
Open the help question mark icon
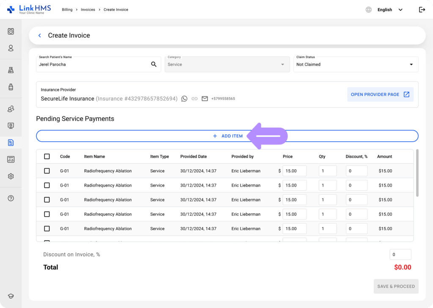[11, 198]
